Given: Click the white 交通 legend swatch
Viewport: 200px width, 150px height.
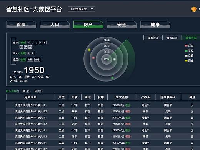Looking at the screenshot, I should tap(186, 56).
